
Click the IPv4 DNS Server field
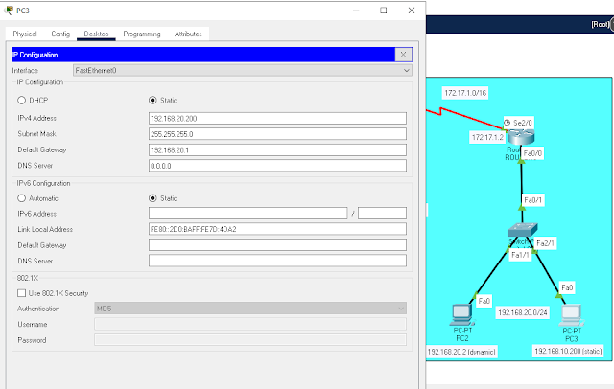tap(277, 166)
